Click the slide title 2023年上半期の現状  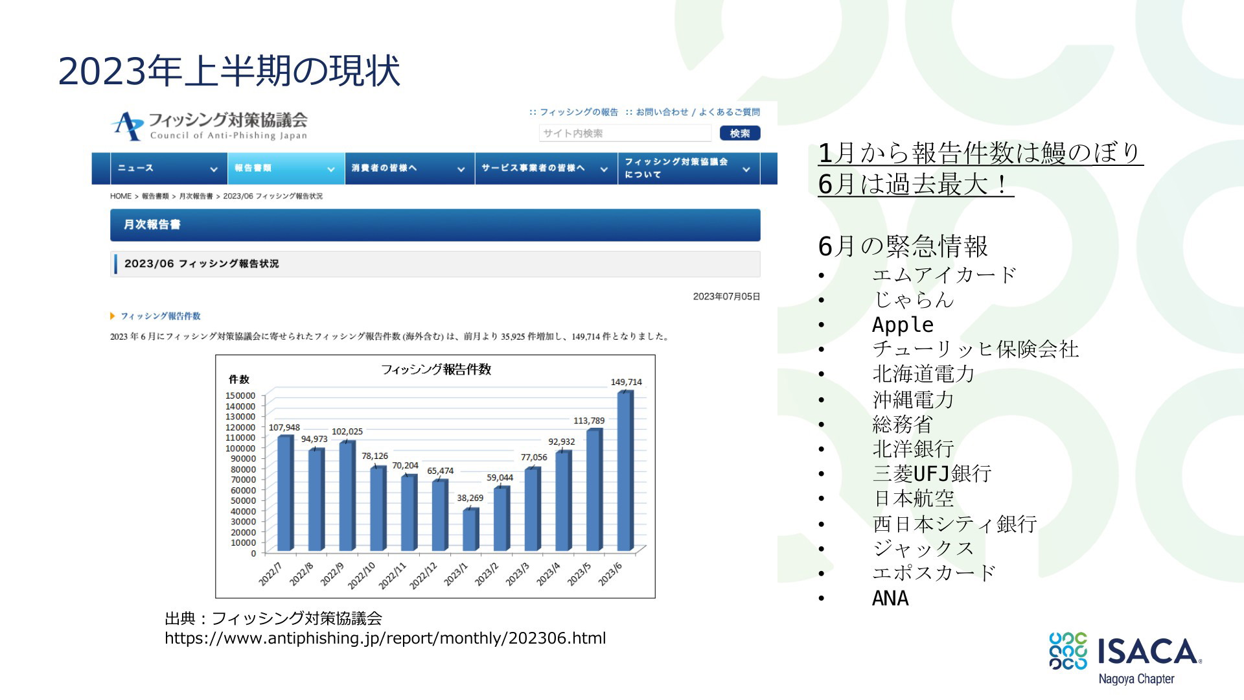[229, 71]
